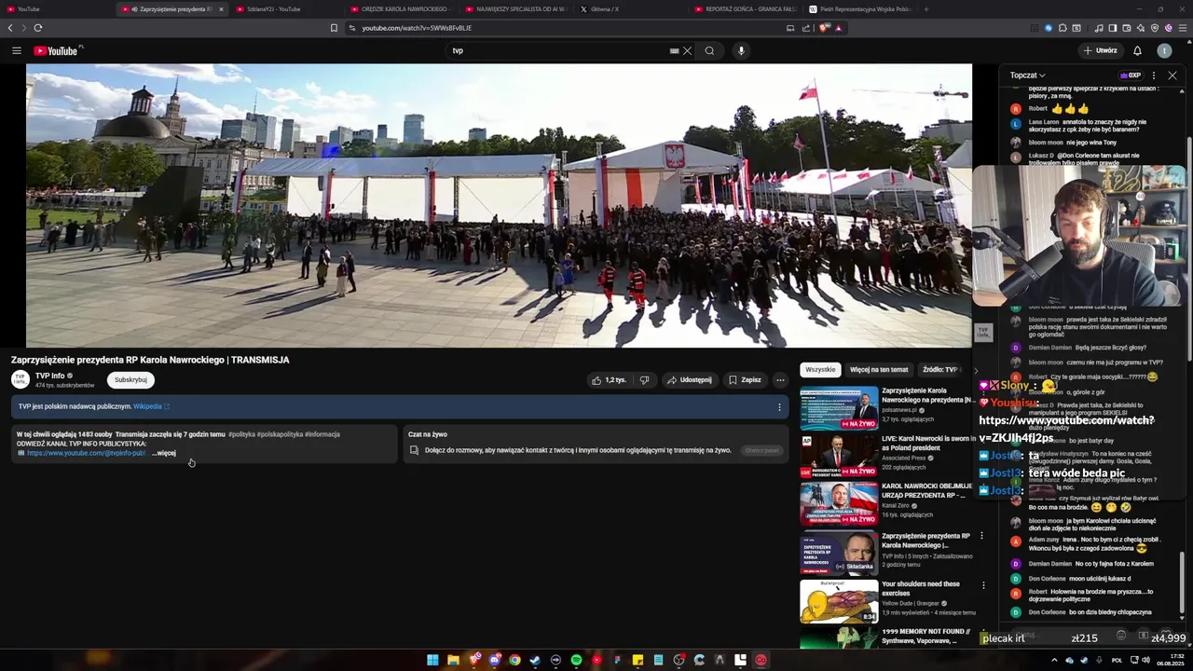1193x671 pixels.
Task: Open chat options three-dot menu
Action: [1154, 75]
